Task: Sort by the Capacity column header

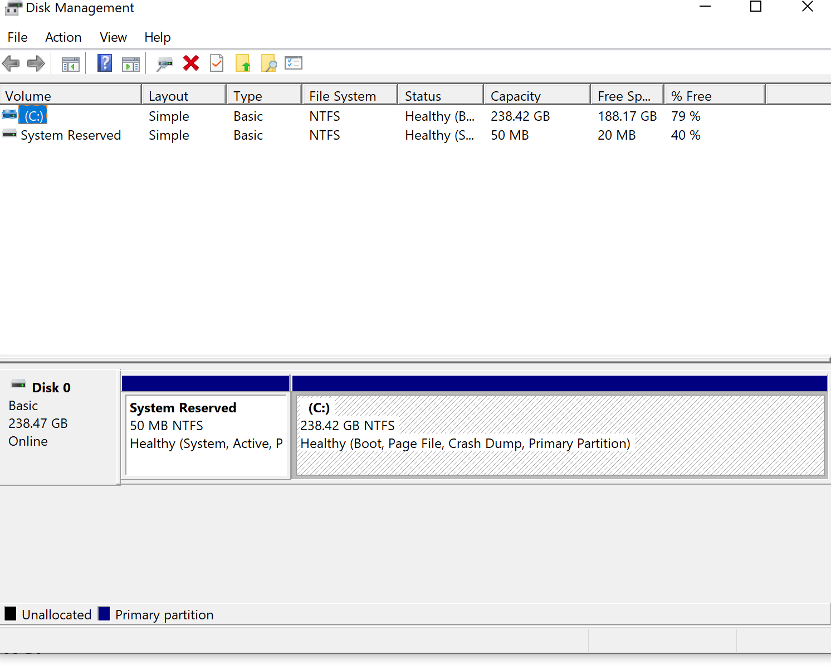Action: (x=537, y=95)
